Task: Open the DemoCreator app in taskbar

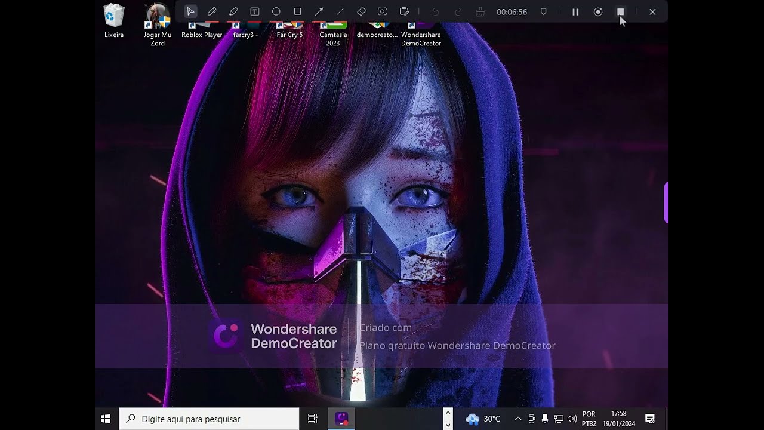Action: (341, 419)
